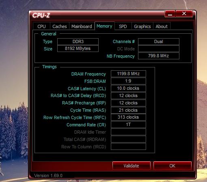Select the 8192 MBytes size value
Viewport: 207px width, 182px height.
pos(78,48)
